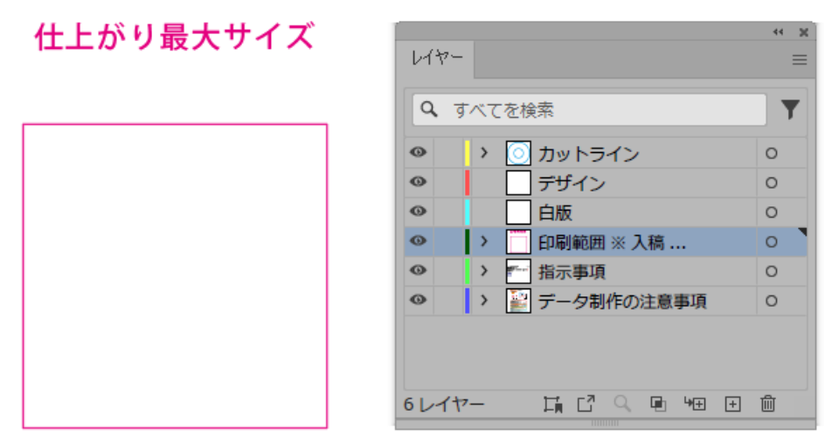Select the 指示事項 layer name
Viewport: 839px width, 437px height.
click(572, 272)
